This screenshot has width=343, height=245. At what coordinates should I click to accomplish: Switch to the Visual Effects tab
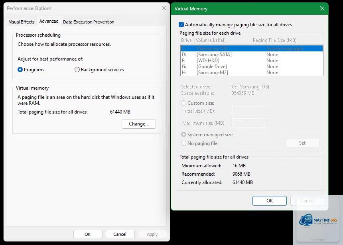pos(22,22)
